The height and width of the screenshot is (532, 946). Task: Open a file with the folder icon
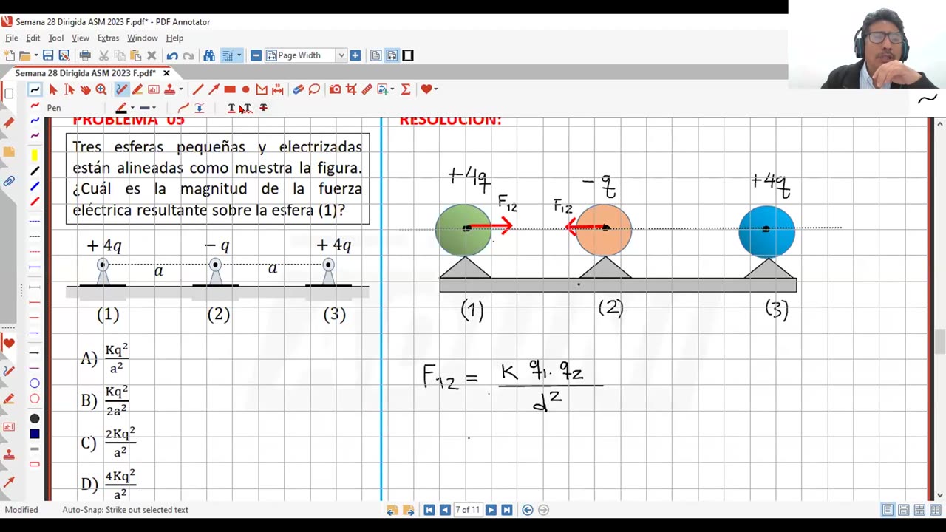coord(24,55)
